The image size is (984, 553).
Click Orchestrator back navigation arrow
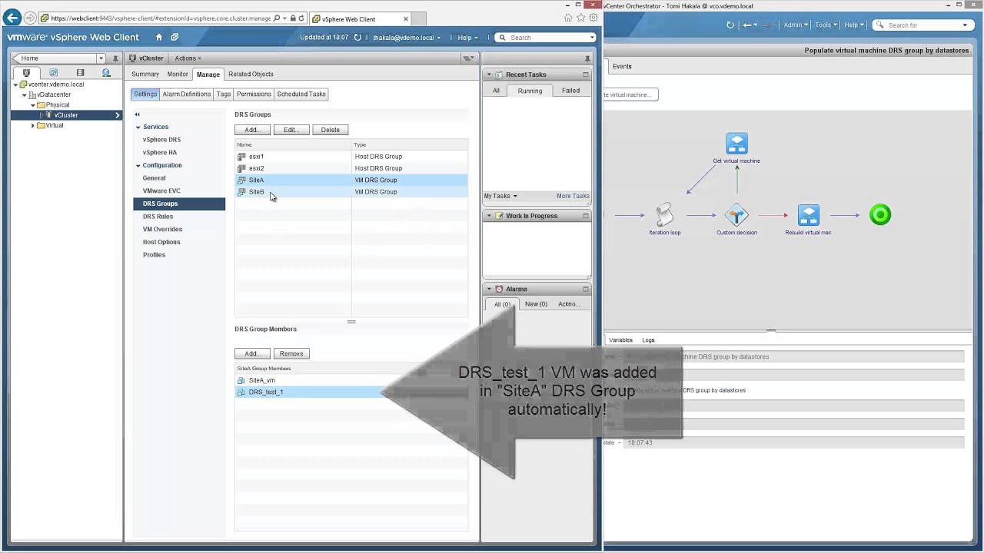pos(747,25)
